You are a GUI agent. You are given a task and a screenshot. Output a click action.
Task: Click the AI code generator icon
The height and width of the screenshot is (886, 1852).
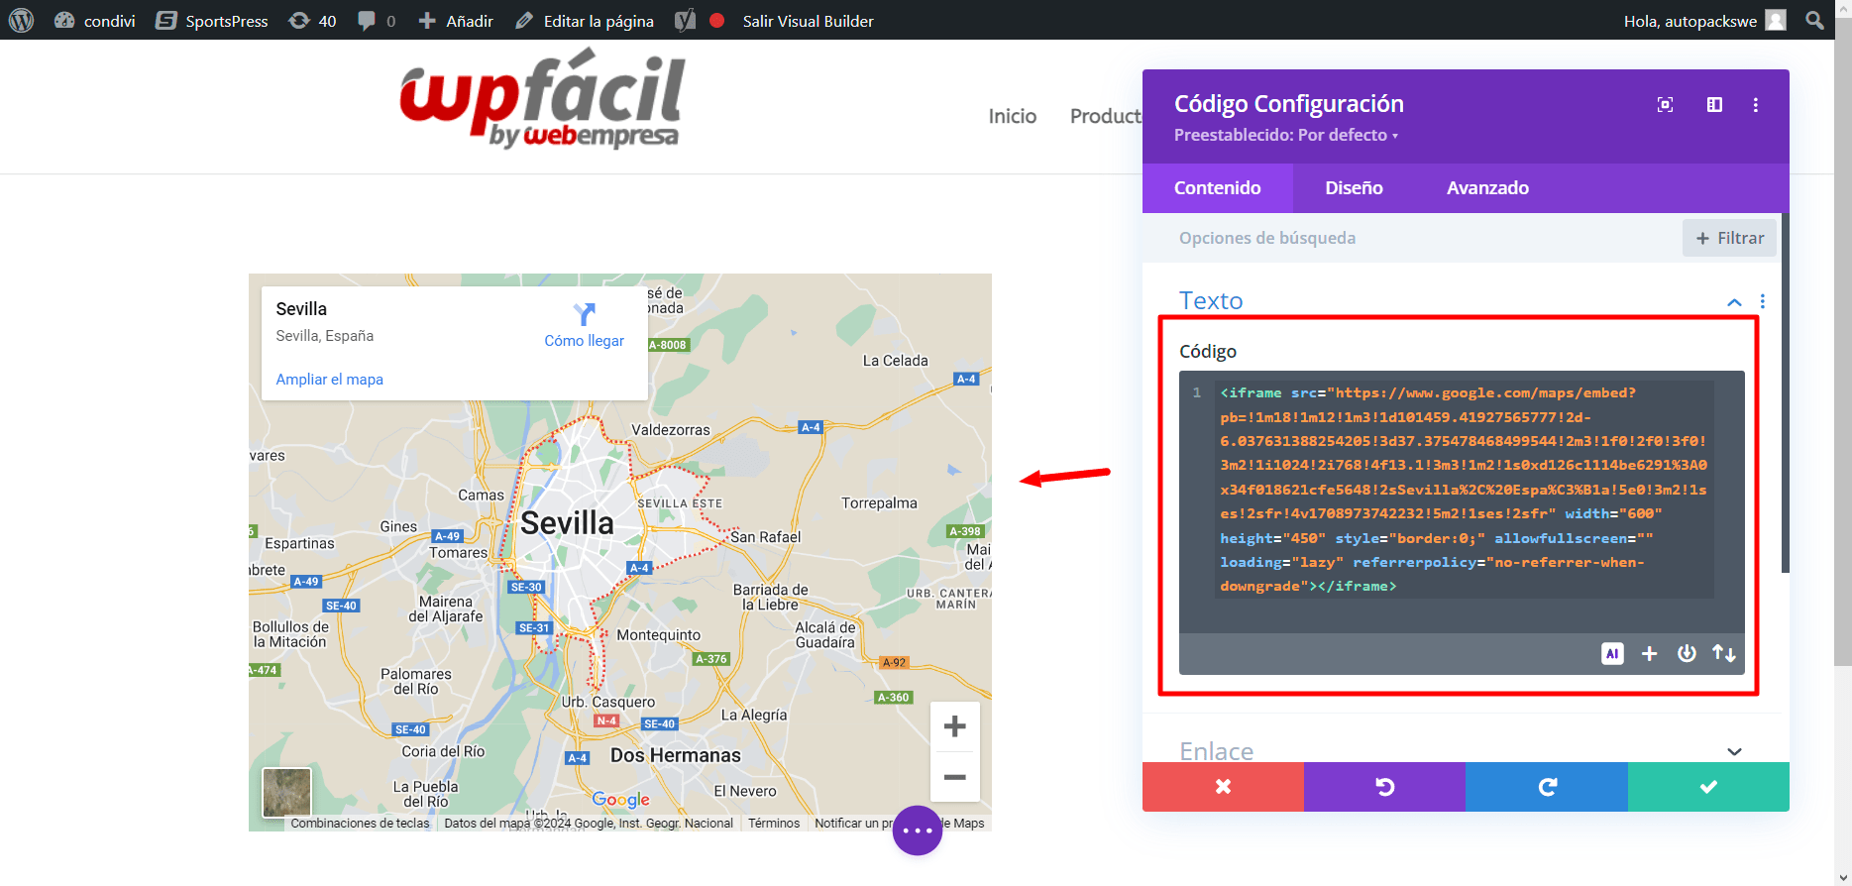(x=1612, y=653)
